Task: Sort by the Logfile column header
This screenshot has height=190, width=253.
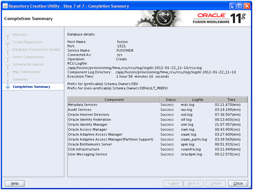Action: point(197,100)
